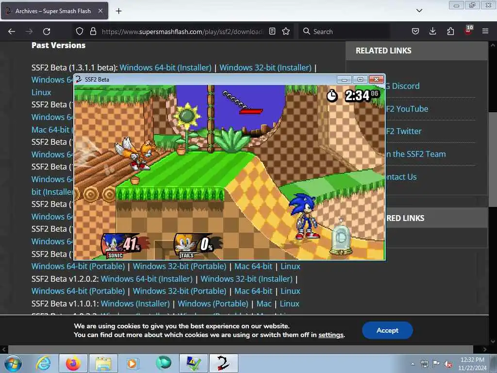Minimize the SSF2 Beta game window

click(344, 79)
